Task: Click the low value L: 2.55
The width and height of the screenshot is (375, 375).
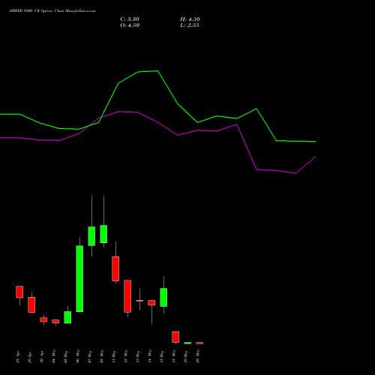Action: tap(190, 25)
